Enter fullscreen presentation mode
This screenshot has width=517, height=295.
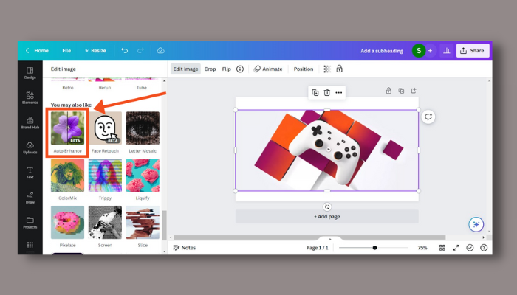pyautogui.click(x=456, y=248)
